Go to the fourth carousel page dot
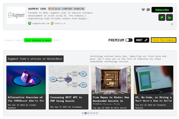Viewport: 179px width, 119px height. coord(91,113)
